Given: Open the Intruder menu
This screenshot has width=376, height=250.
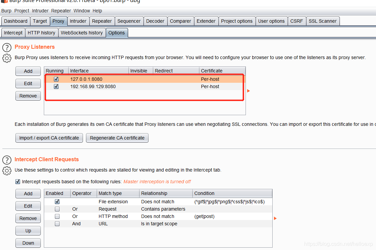Looking at the screenshot, I should click(x=40, y=11).
